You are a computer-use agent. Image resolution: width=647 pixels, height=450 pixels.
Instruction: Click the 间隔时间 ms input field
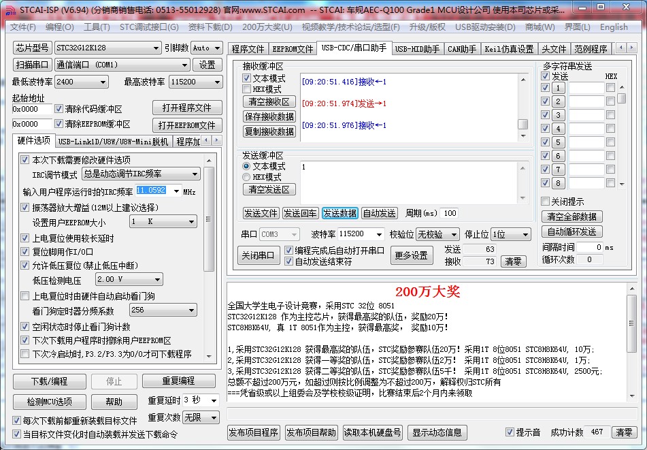pos(590,247)
